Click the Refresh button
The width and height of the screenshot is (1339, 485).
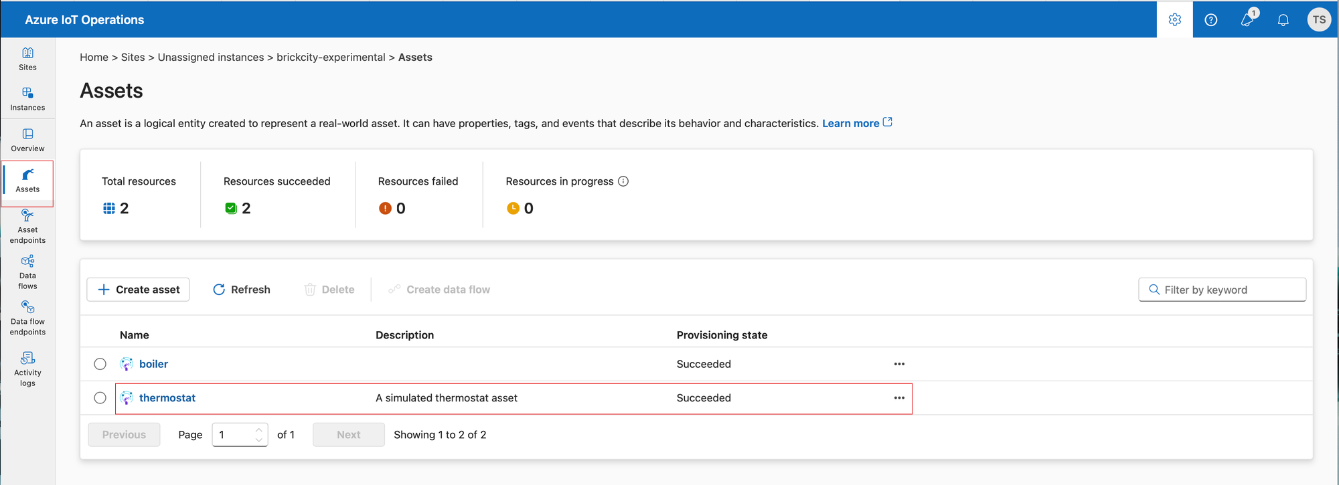(242, 290)
